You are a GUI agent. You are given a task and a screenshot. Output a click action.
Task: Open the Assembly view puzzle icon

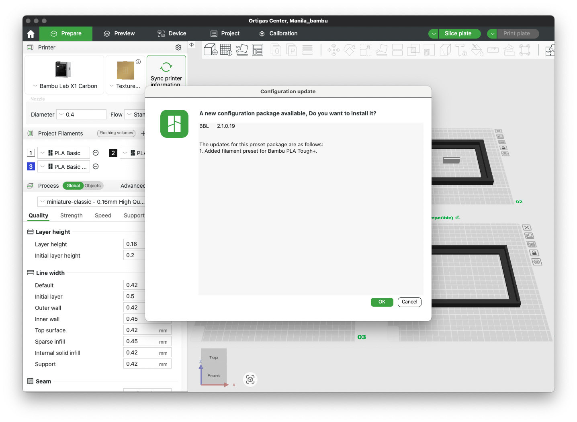(x=550, y=50)
